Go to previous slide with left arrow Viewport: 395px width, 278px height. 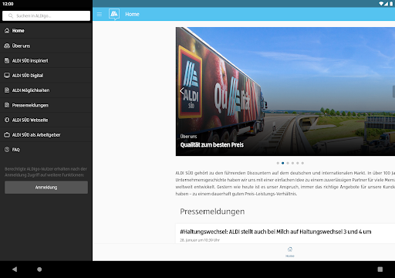182,91
